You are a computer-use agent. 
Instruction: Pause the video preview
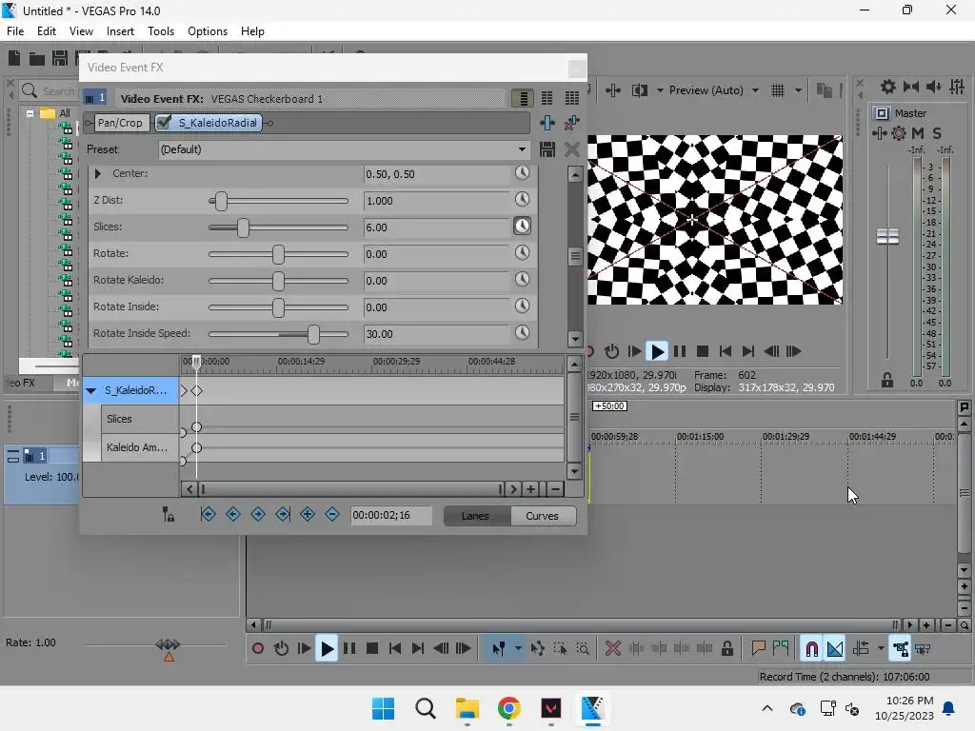pos(680,352)
